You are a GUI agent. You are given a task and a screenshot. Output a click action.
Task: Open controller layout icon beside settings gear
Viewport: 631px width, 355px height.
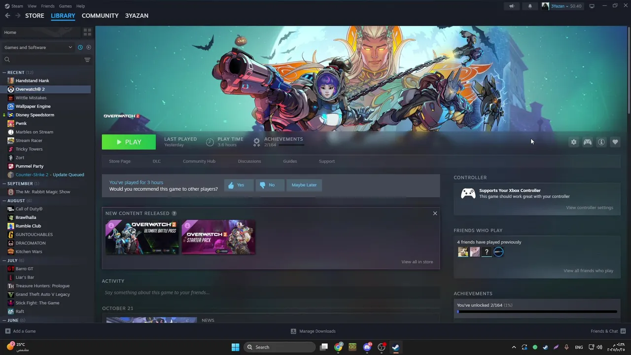[588, 142]
